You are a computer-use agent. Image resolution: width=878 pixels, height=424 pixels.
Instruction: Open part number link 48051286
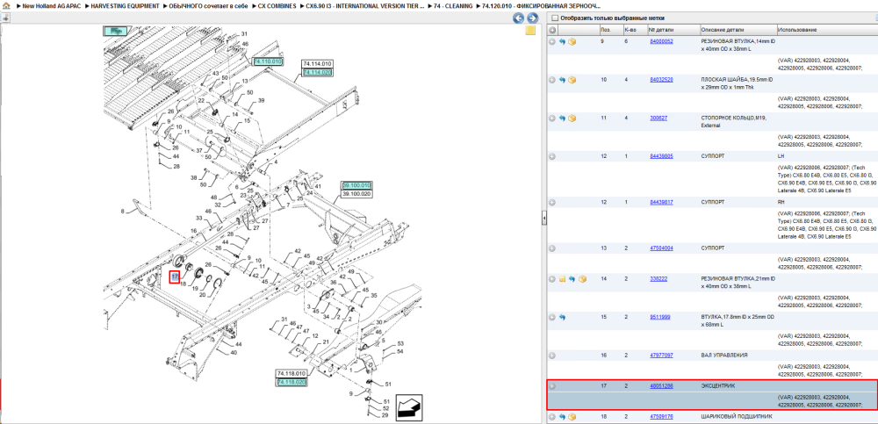tap(661, 386)
